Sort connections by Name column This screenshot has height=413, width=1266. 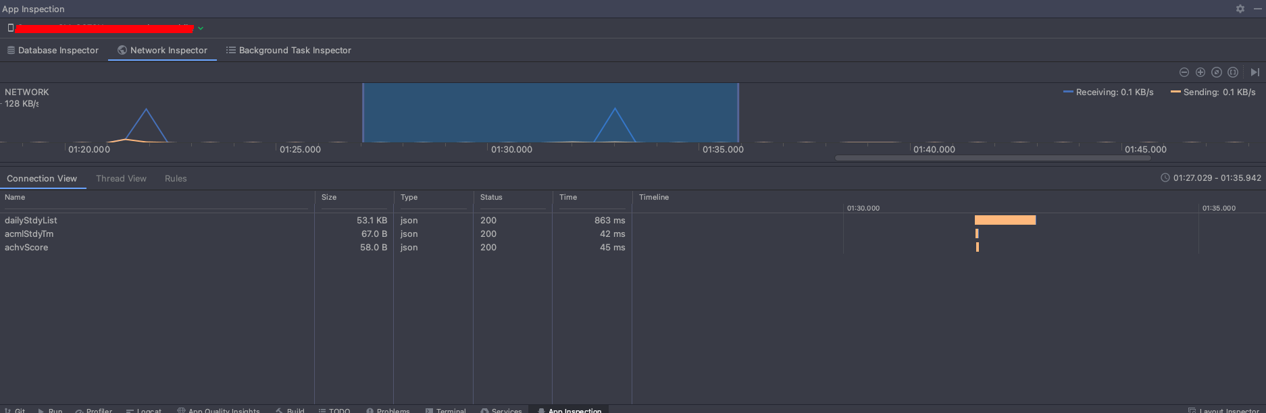point(157,197)
